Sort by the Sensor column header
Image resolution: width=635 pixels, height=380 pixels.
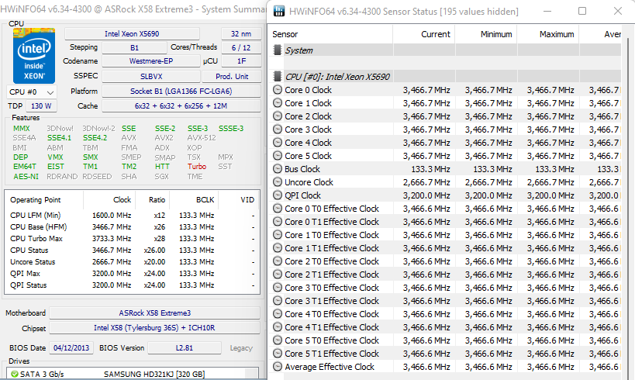click(330, 34)
